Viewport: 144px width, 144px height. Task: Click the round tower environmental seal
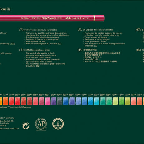(58, 124)
